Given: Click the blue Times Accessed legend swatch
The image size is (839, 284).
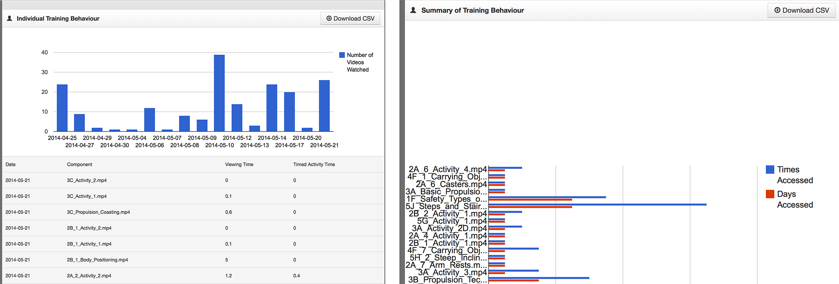Looking at the screenshot, I should coord(770,170).
